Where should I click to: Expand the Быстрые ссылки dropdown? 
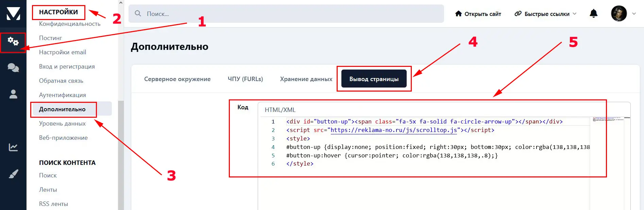coord(546,14)
